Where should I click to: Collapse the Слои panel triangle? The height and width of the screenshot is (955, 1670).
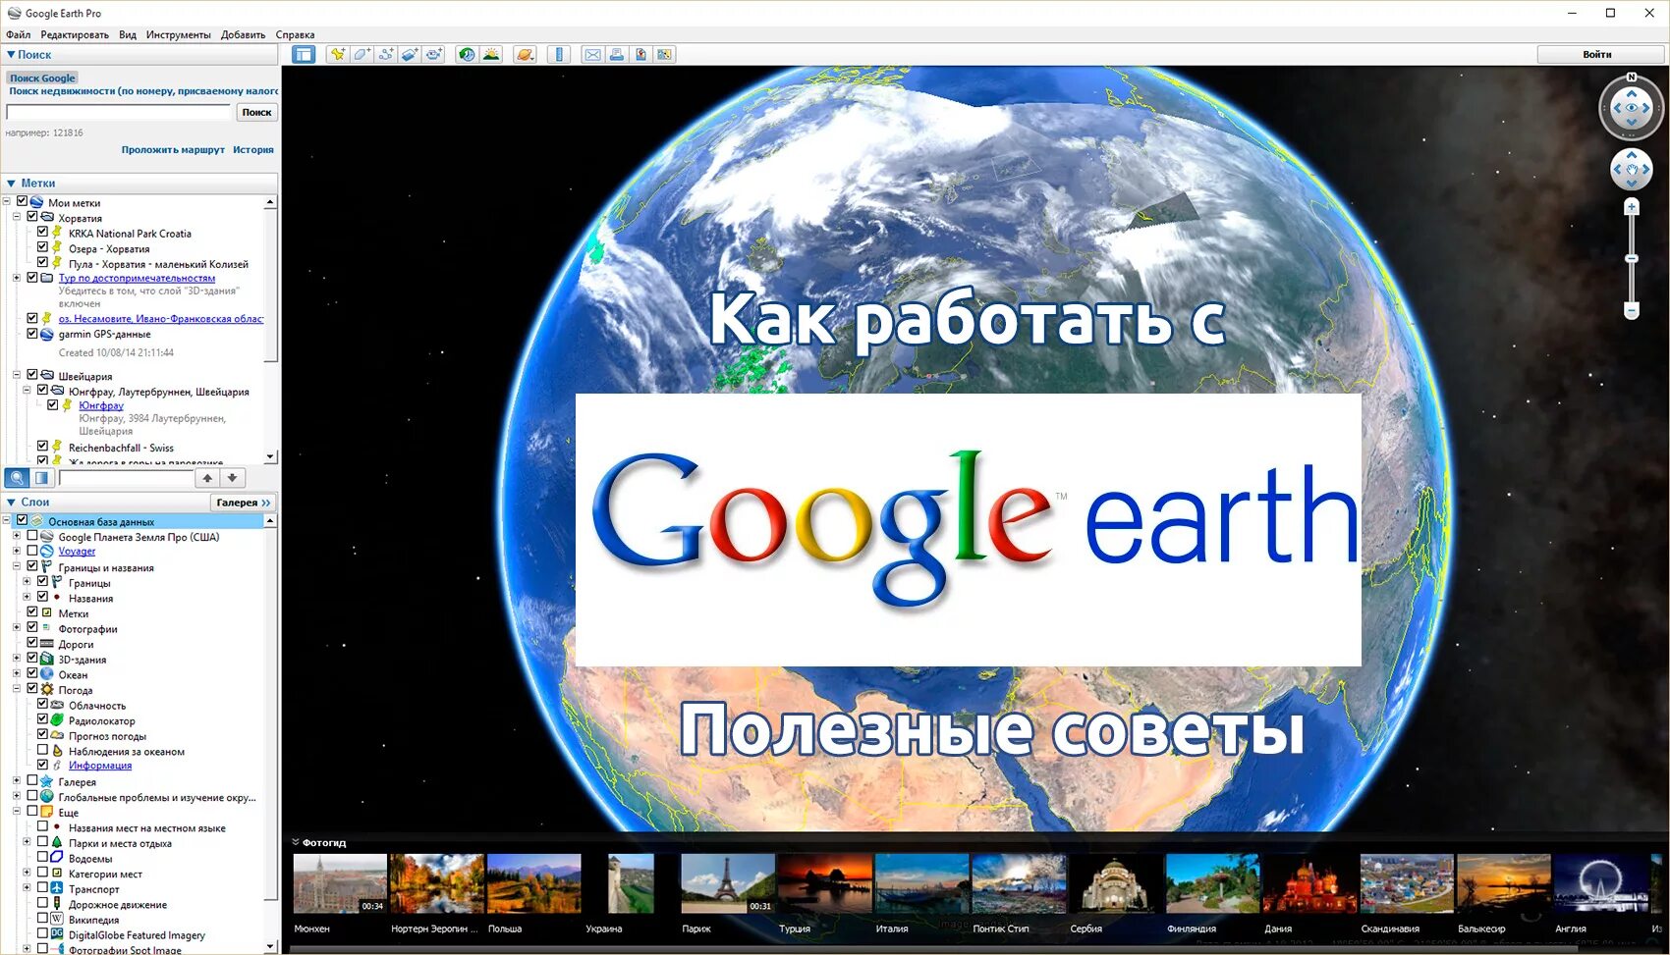(11, 503)
